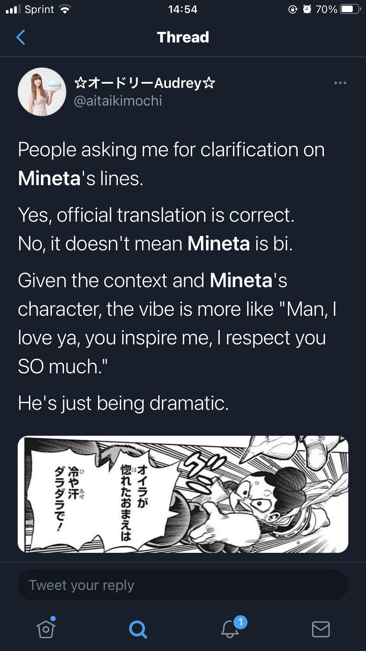Tap the Thread header title

pyautogui.click(x=183, y=37)
